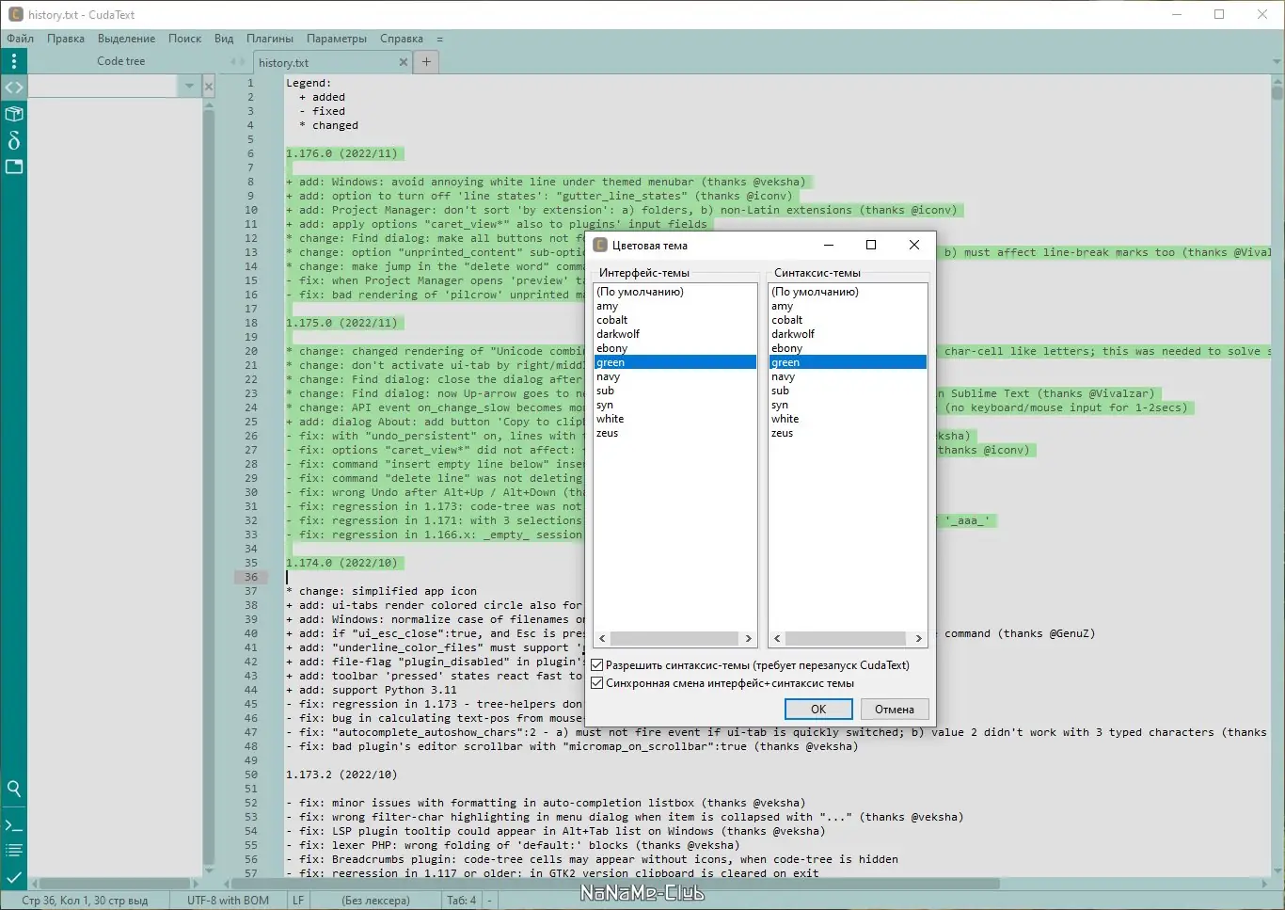Open the Плагины menu

[269, 39]
